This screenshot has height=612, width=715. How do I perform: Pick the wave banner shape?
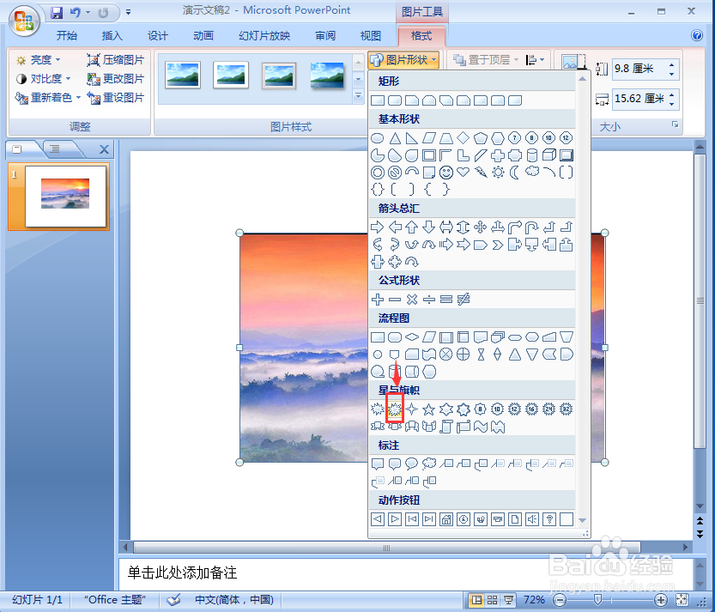click(x=481, y=427)
